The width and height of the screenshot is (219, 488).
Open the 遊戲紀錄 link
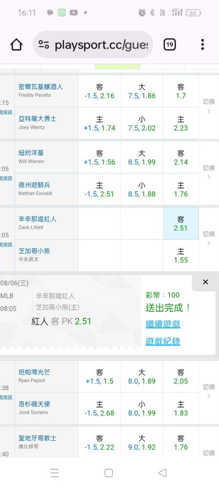(x=163, y=341)
